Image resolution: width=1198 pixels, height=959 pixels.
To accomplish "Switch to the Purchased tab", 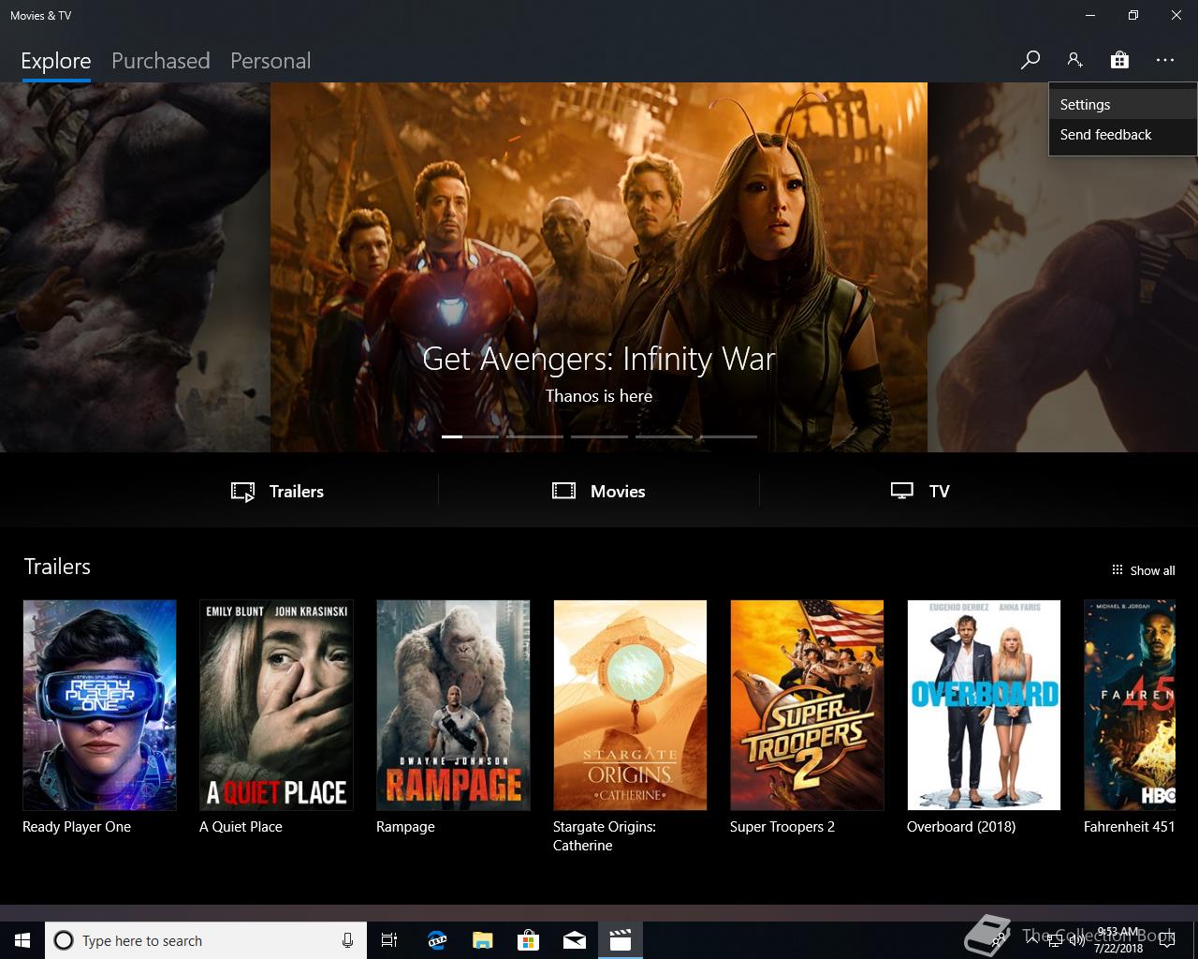I will 161,61.
